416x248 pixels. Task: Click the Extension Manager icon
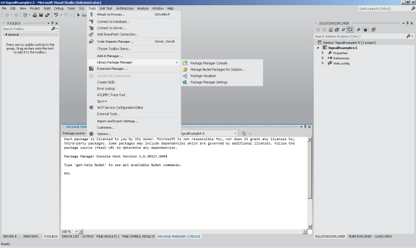click(x=91, y=69)
